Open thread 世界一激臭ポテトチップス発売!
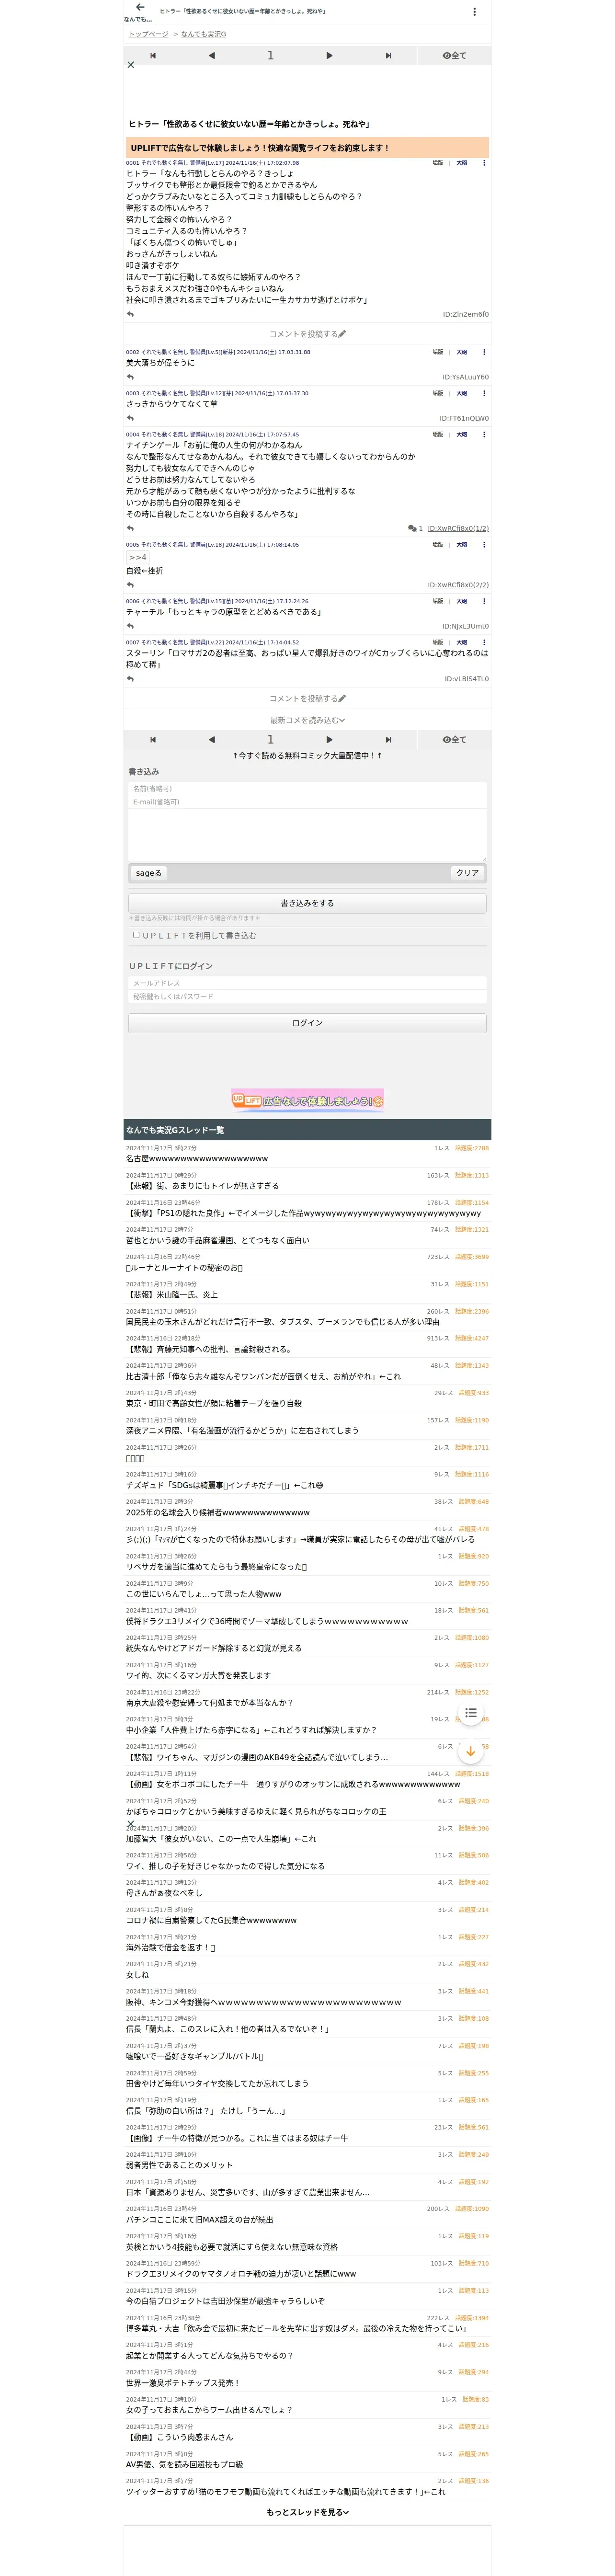This screenshot has width=615, height=2576. tap(183, 2382)
